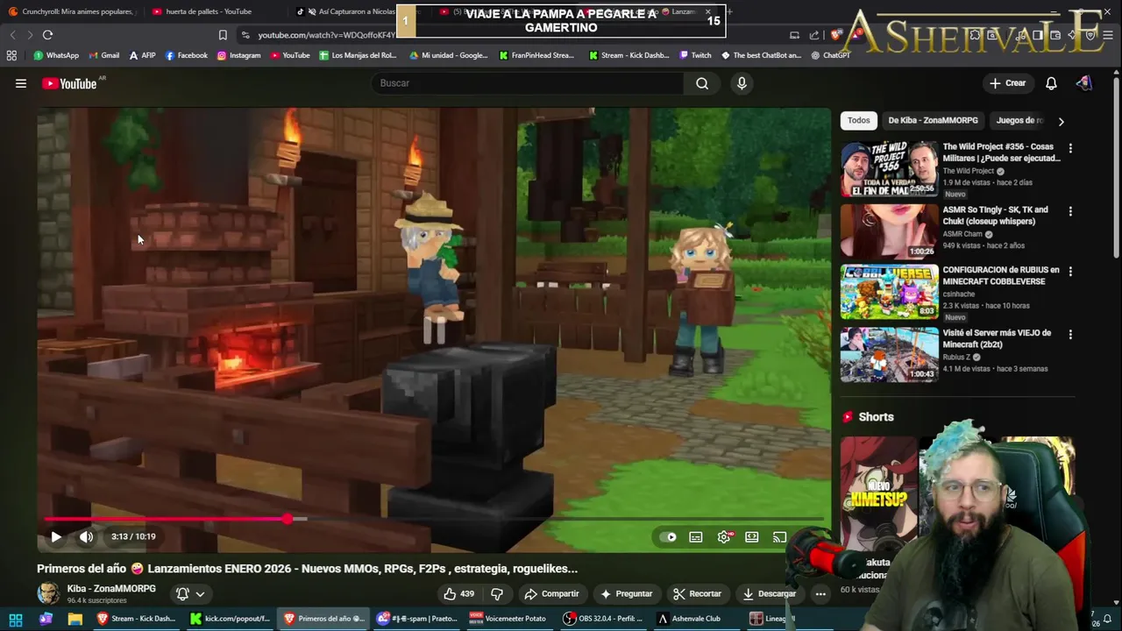The height and width of the screenshot is (631, 1122).
Task: Select the De Kiba - ZonaMMORPG chip
Action: click(x=933, y=121)
